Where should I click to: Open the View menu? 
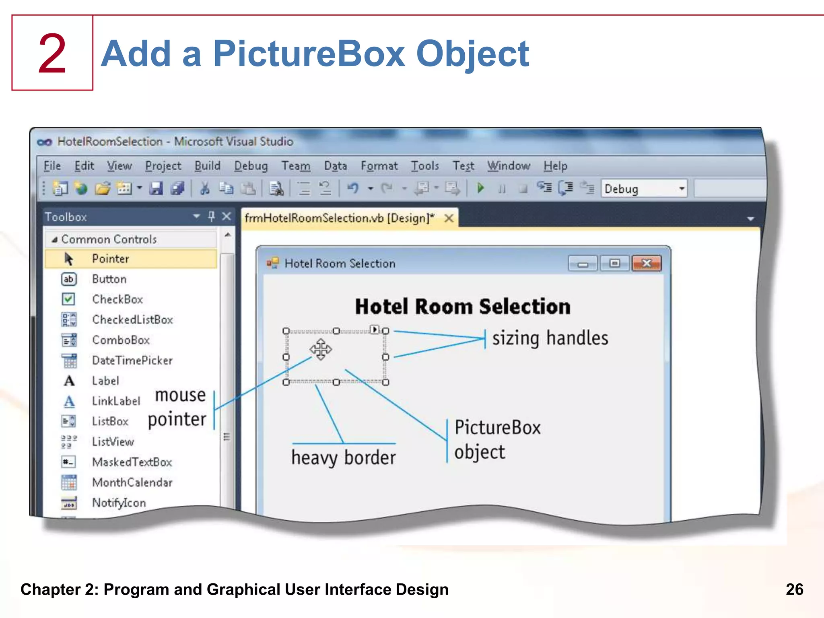click(x=119, y=166)
